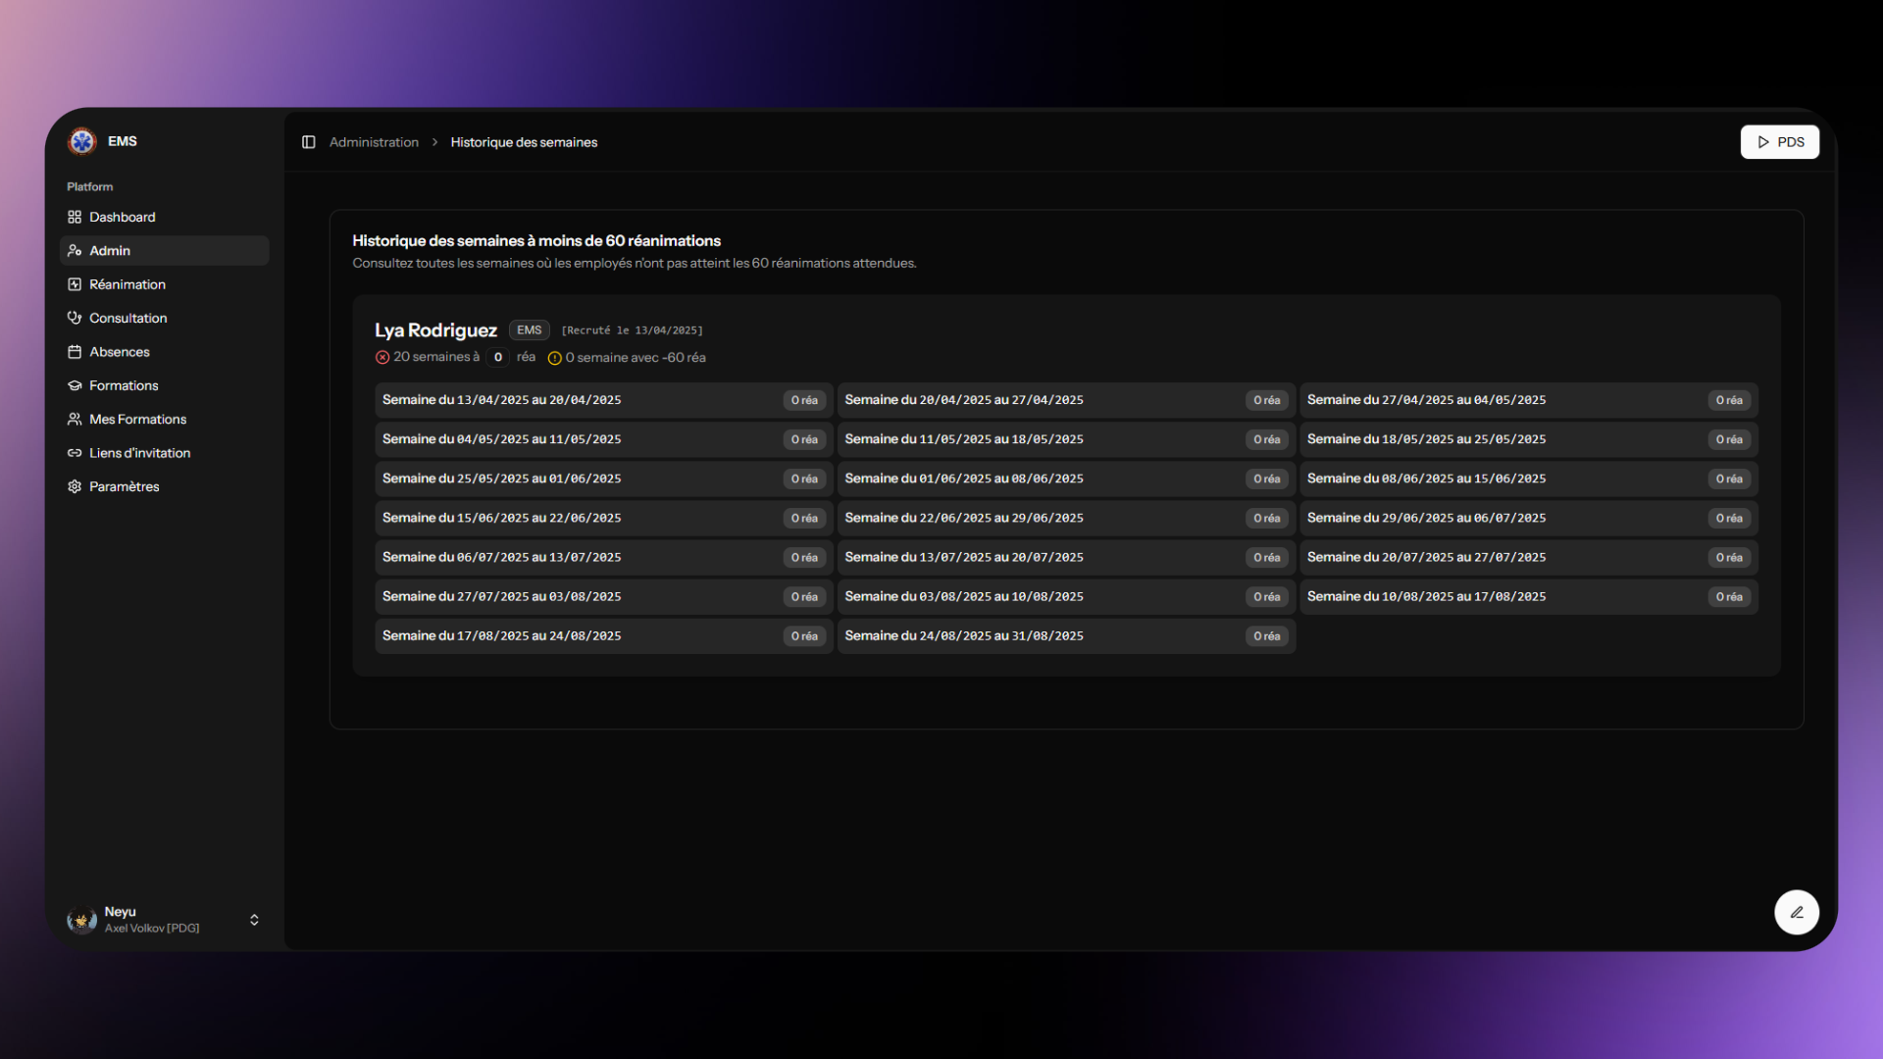This screenshot has width=1883, height=1059.
Task: Go to Administration breadcrumb link
Action: click(x=374, y=142)
